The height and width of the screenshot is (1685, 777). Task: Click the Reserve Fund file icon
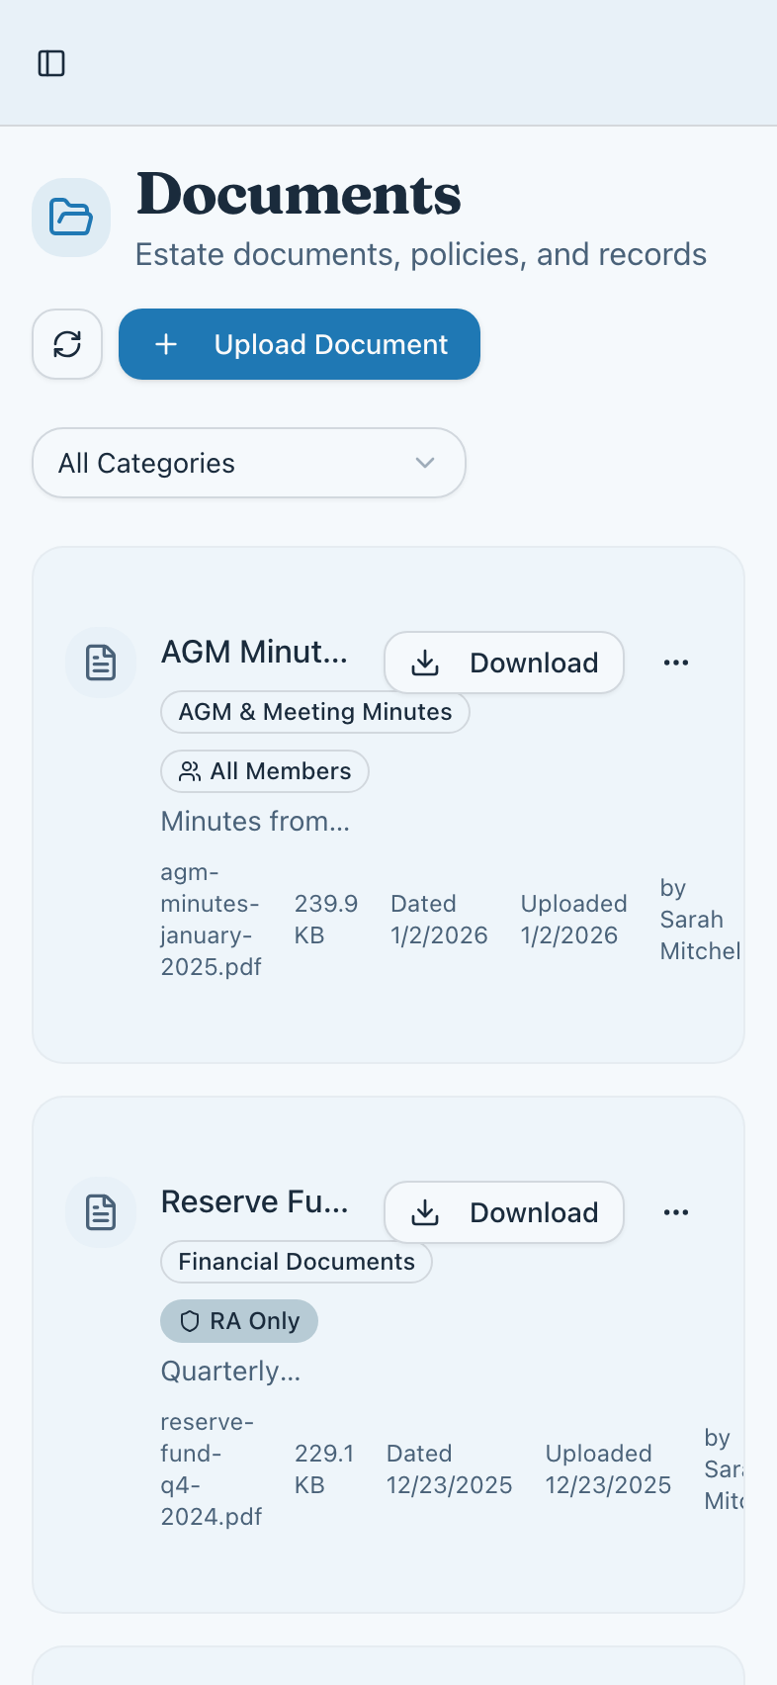point(101,1212)
